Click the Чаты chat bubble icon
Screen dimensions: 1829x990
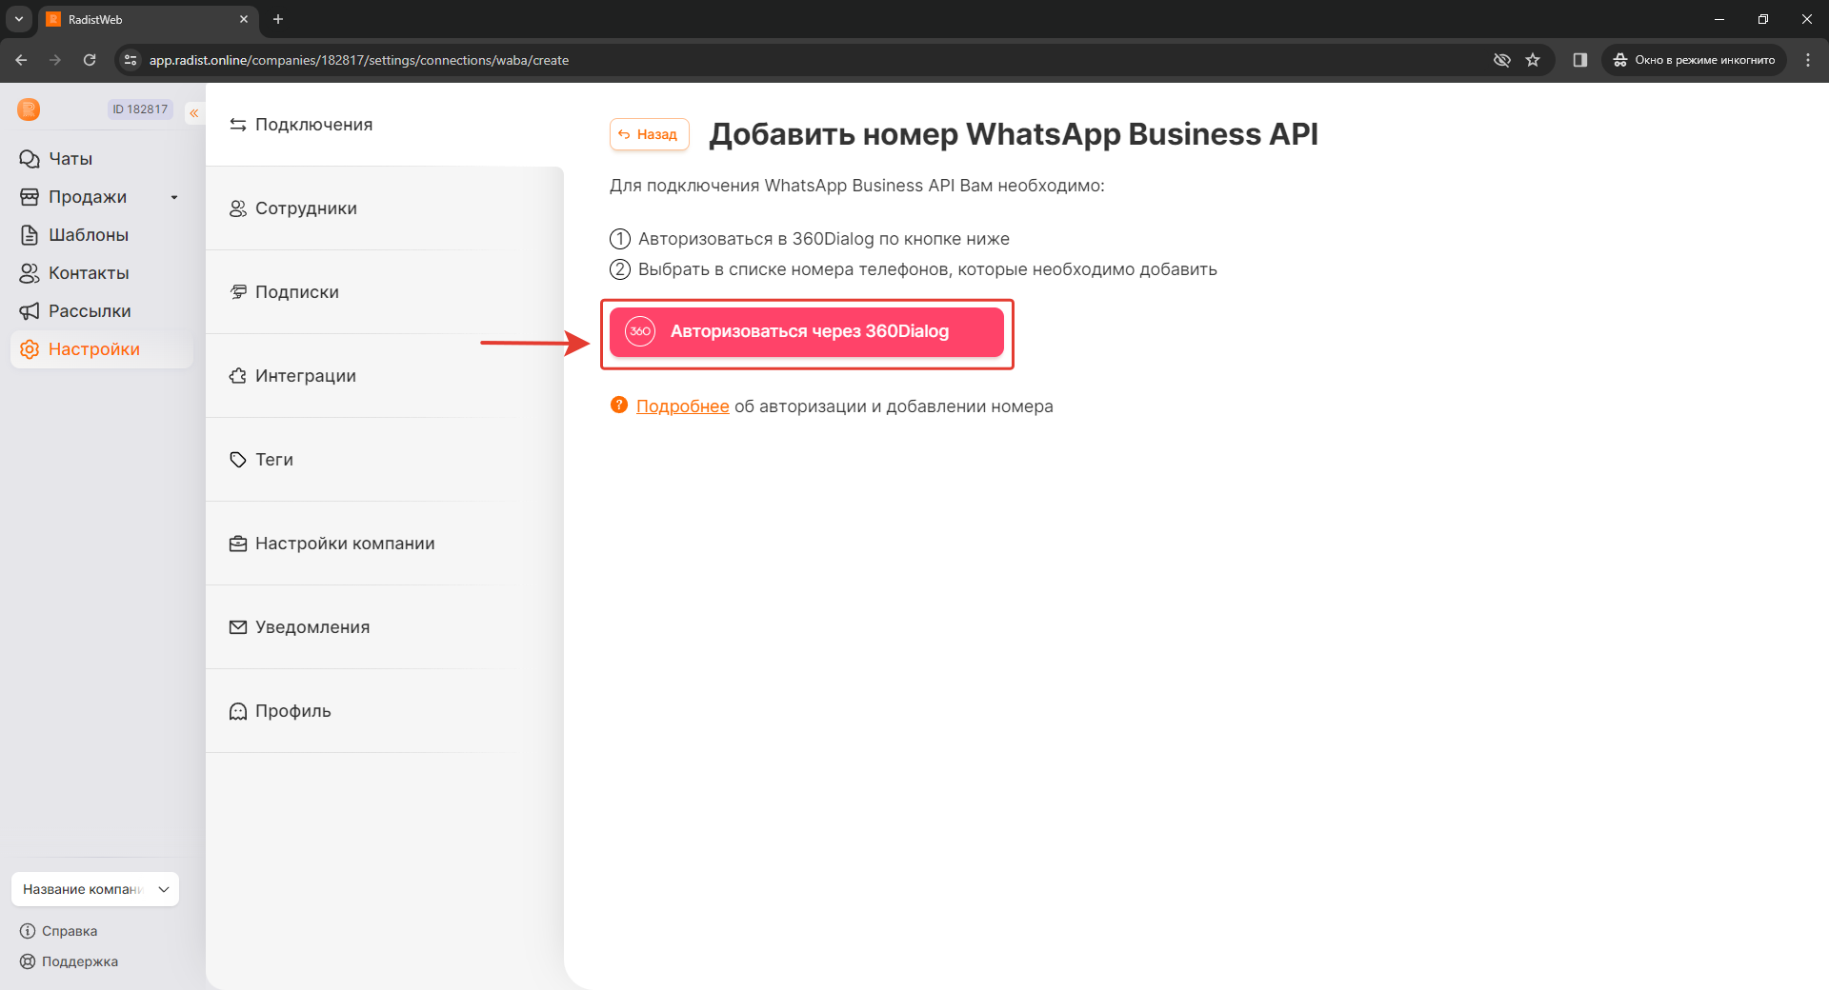tap(30, 159)
